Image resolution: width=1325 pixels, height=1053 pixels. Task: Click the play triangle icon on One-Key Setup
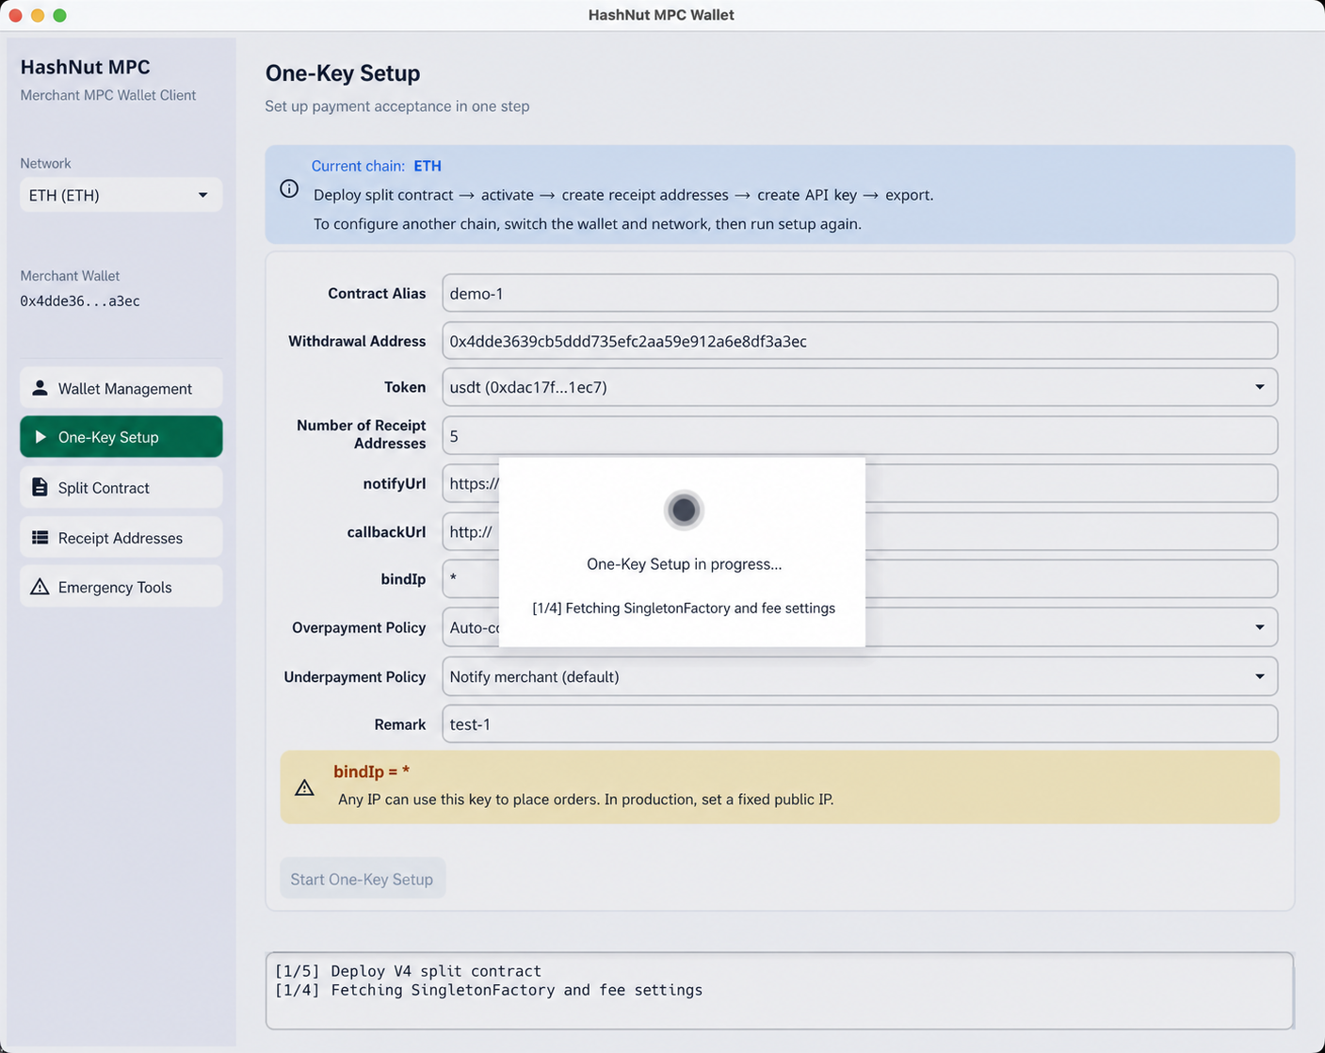click(40, 437)
